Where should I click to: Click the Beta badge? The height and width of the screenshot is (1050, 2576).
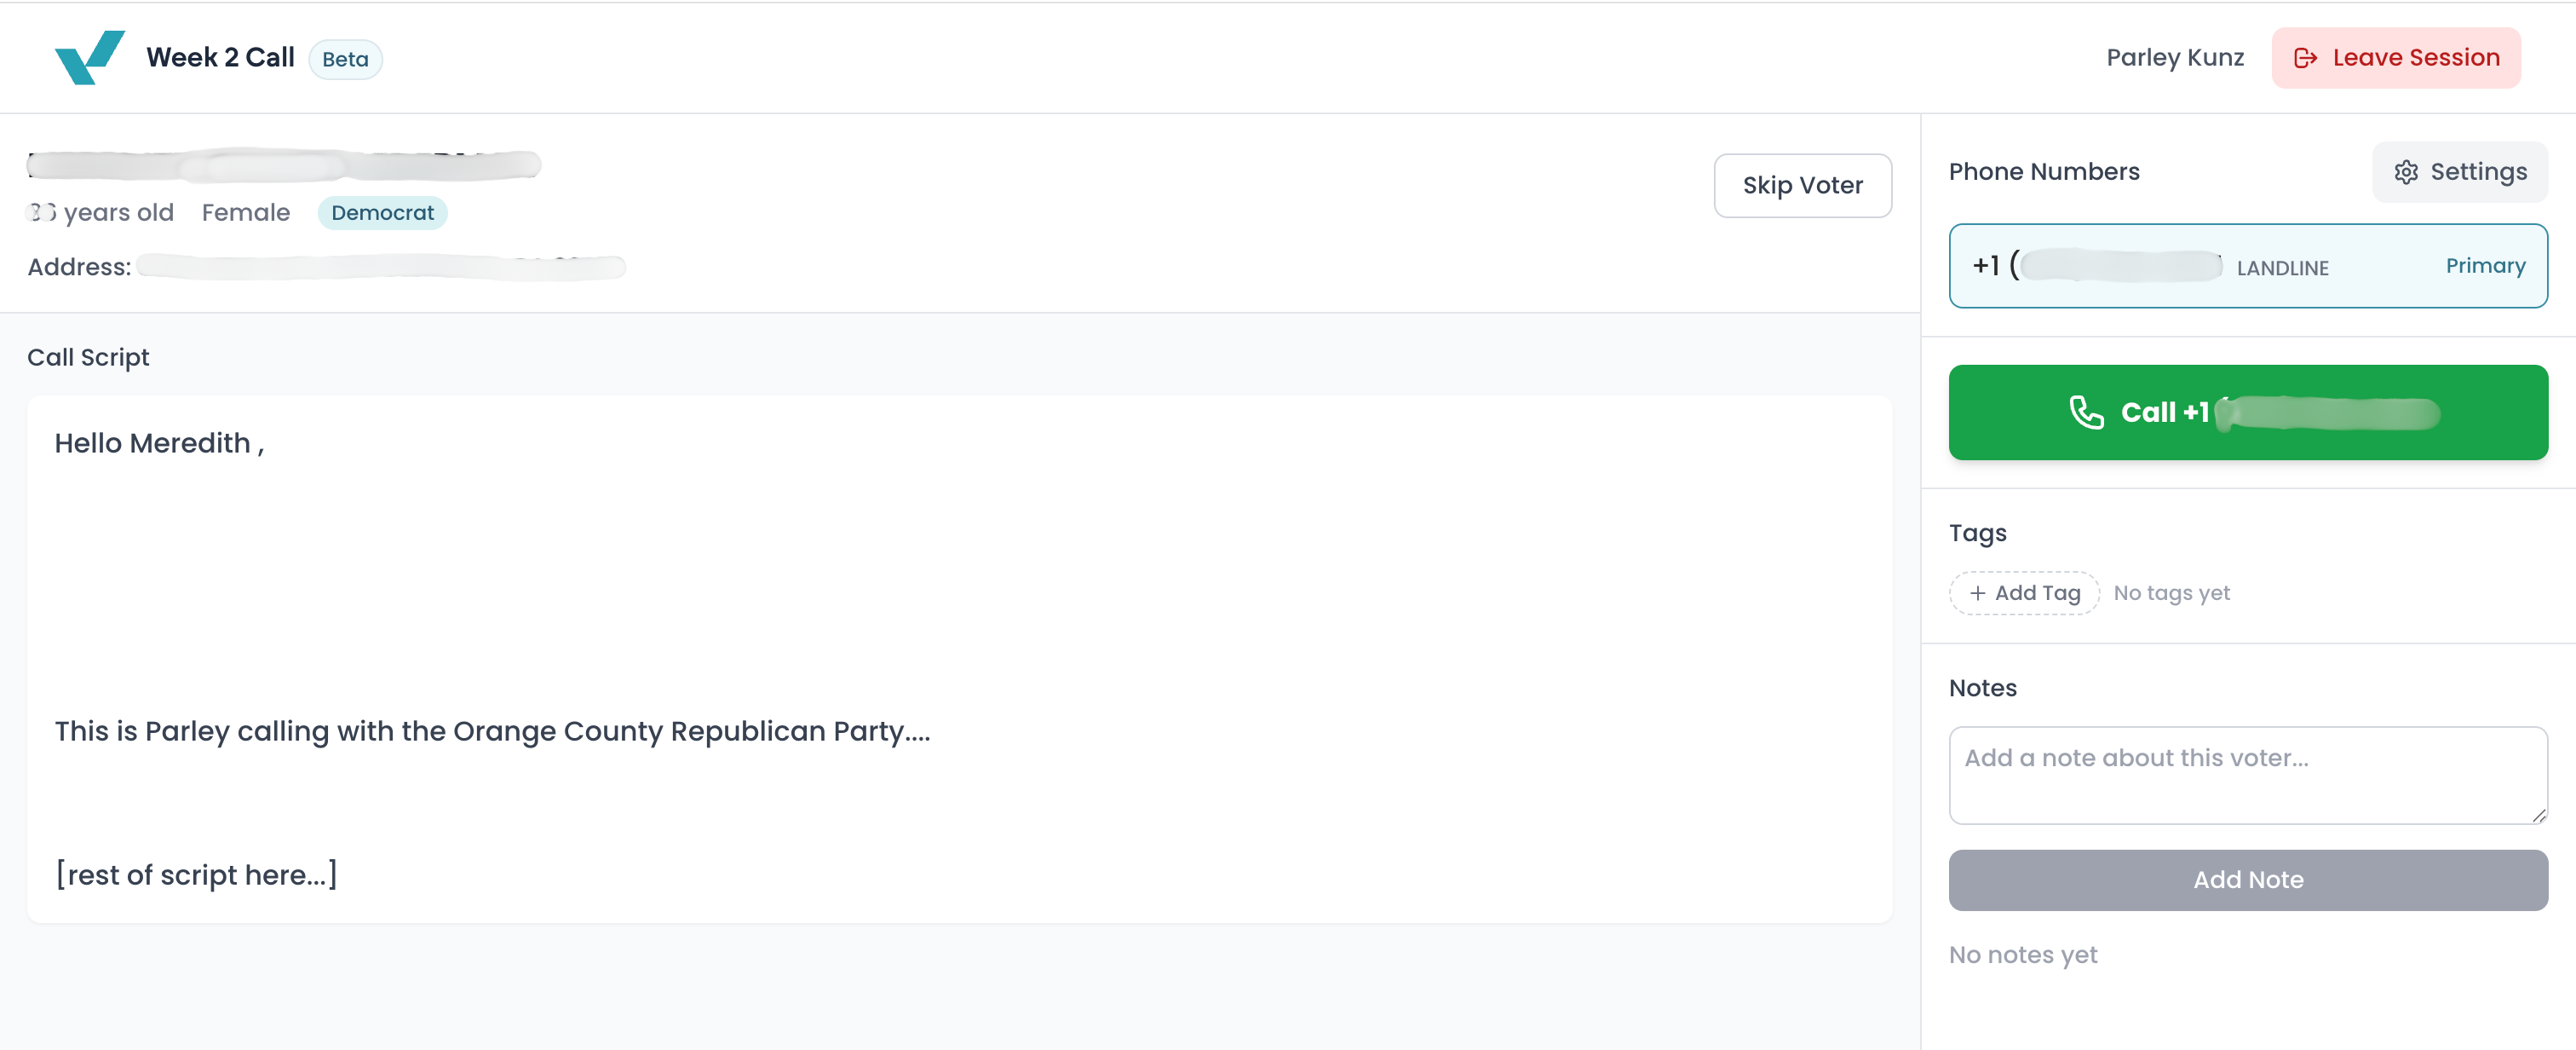(x=345, y=59)
